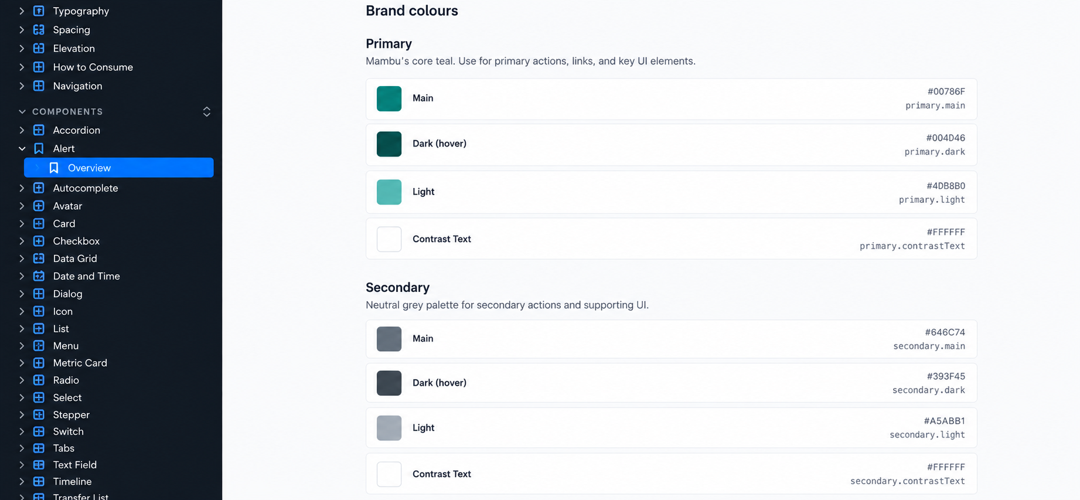Screen dimensions: 1080x500
Task: Click the secondary.dark token label
Action: coord(929,390)
